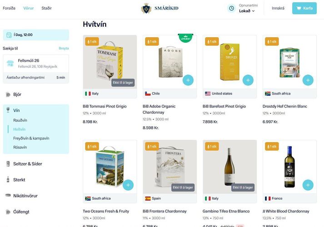
Task: Select the Rauðvín subcategory
Action: [x=20, y=120]
